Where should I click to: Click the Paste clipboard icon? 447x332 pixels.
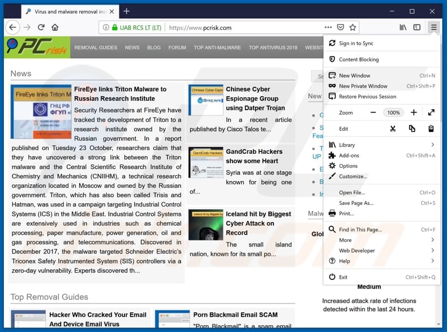coord(431,129)
